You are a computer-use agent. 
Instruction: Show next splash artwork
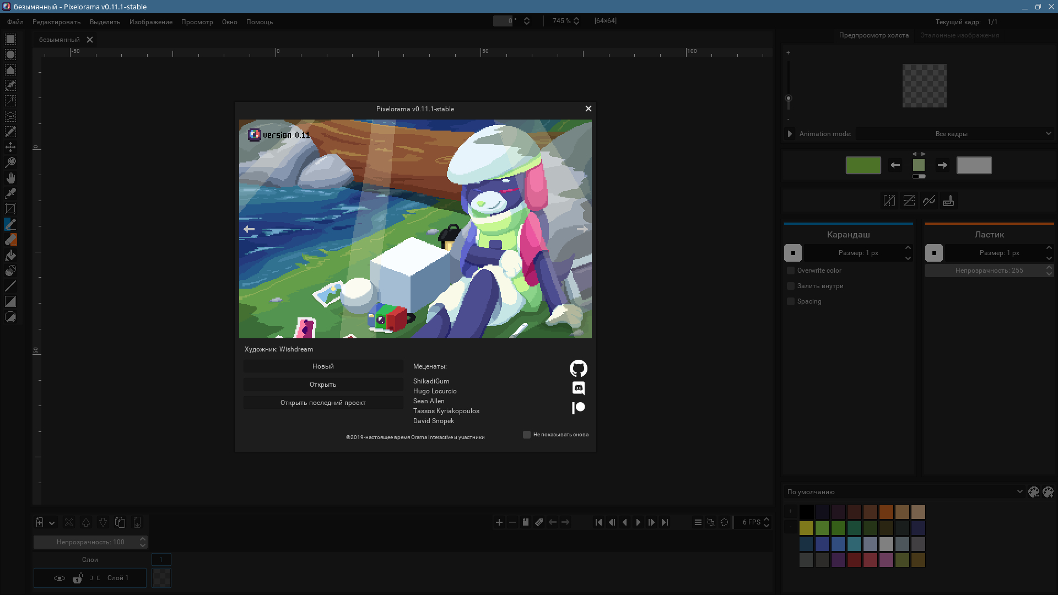(x=582, y=229)
